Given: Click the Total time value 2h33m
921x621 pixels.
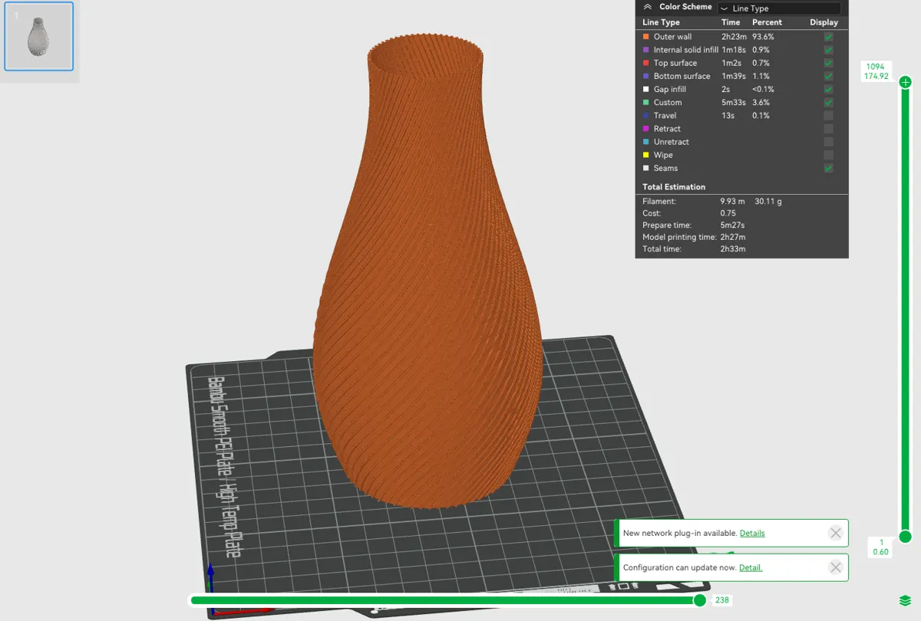Looking at the screenshot, I should (x=732, y=249).
